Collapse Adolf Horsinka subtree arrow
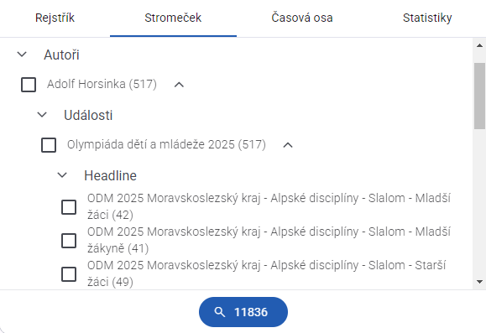 [179, 85]
